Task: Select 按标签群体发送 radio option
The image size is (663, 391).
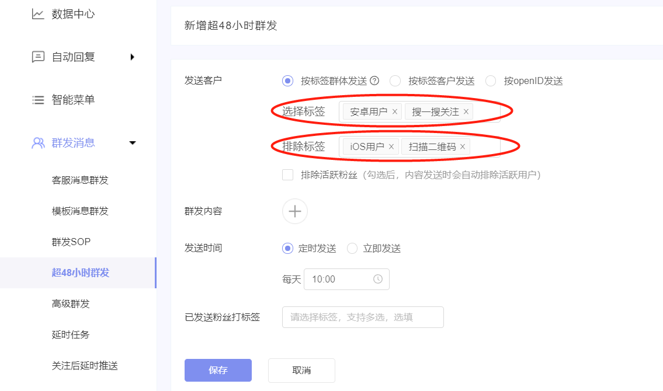Action: tap(287, 81)
